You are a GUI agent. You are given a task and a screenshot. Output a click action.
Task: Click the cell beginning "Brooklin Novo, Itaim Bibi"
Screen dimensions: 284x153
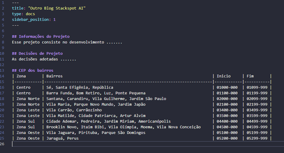tap(123, 127)
